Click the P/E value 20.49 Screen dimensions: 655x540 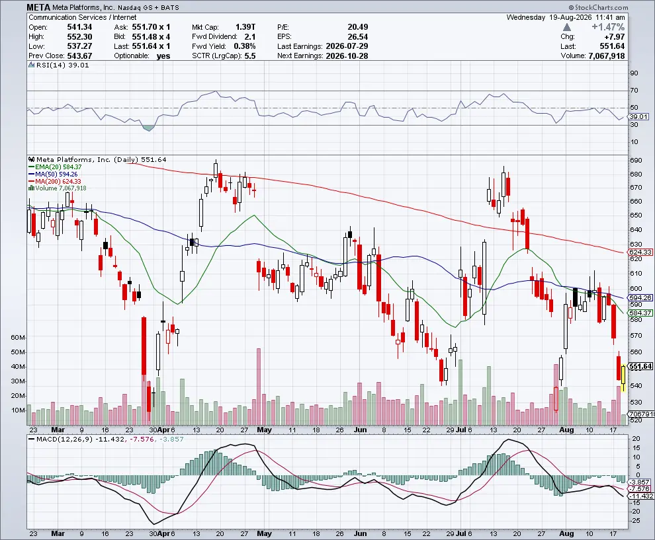click(357, 26)
